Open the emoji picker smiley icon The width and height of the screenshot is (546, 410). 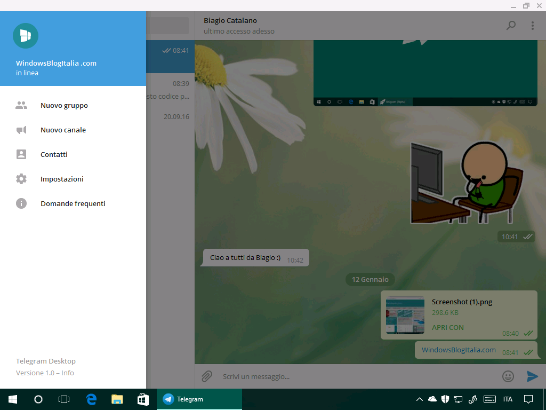(x=508, y=376)
